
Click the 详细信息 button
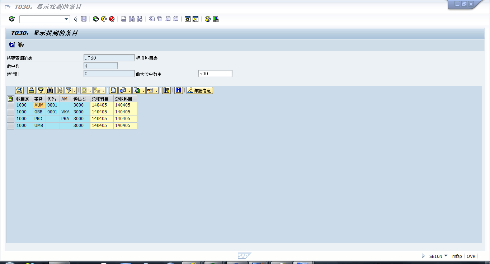coord(200,90)
